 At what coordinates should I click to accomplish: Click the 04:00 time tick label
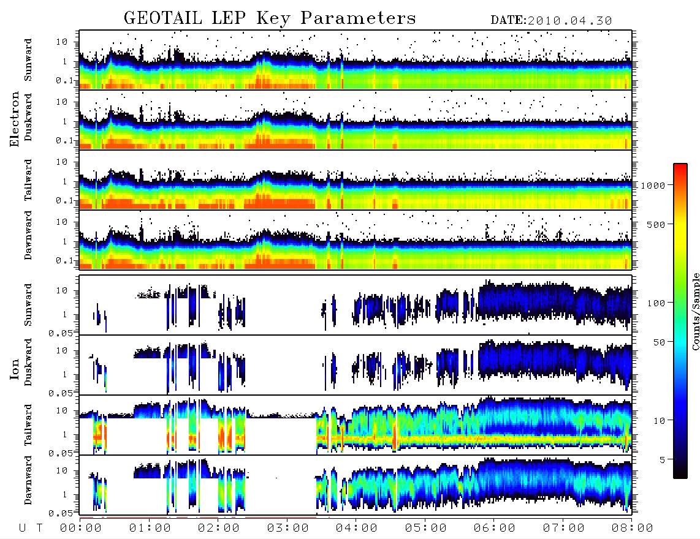(x=356, y=529)
